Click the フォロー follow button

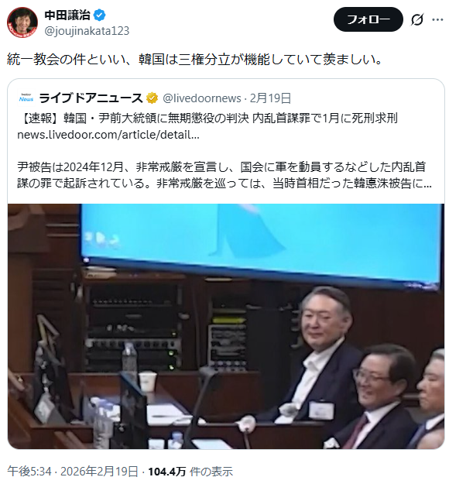(368, 19)
